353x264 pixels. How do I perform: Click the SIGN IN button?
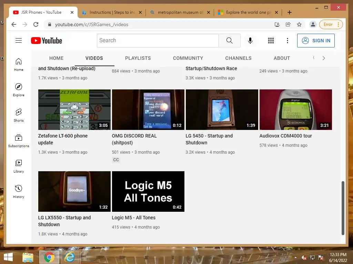(316, 41)
